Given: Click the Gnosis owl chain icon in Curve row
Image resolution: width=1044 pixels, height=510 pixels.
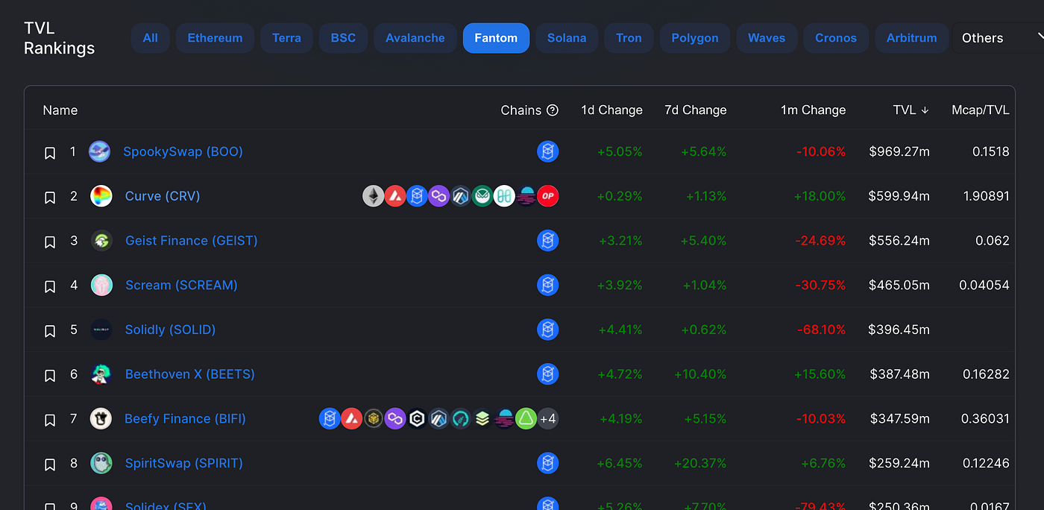Looking at the screenshot, I should pyautogui.click(x=482, y=196).
